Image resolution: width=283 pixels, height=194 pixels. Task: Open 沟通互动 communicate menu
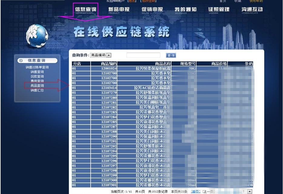point(252,10)
